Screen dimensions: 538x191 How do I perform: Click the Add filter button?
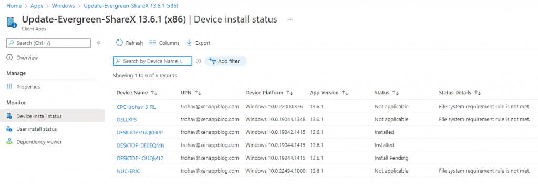[225, 61]
